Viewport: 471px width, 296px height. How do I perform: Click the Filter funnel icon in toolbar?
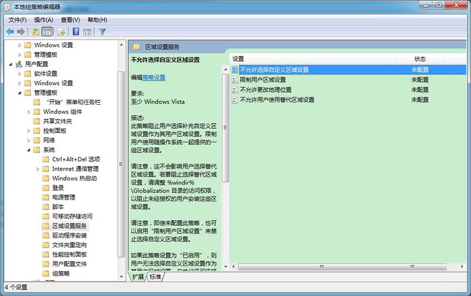pyautogui.click(x=102, y=31)
